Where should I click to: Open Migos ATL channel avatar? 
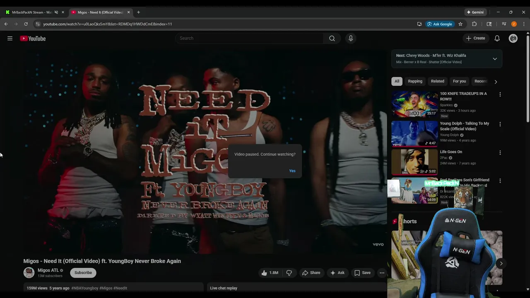coord(29,272)
